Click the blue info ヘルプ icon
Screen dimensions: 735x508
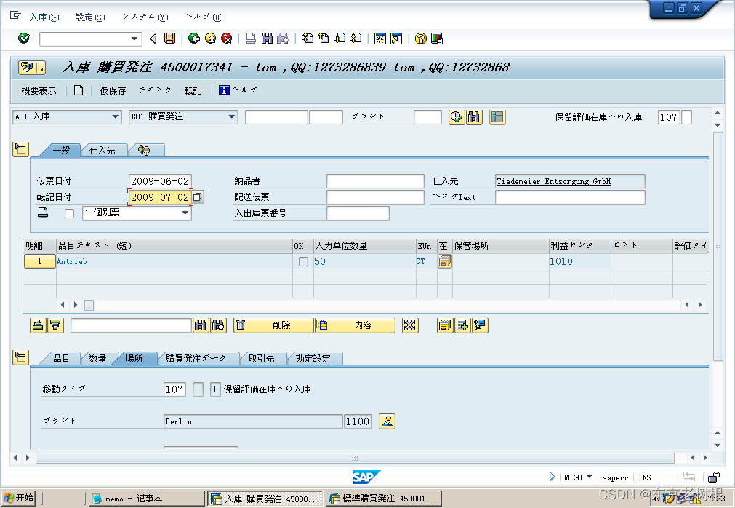point(224,90)
